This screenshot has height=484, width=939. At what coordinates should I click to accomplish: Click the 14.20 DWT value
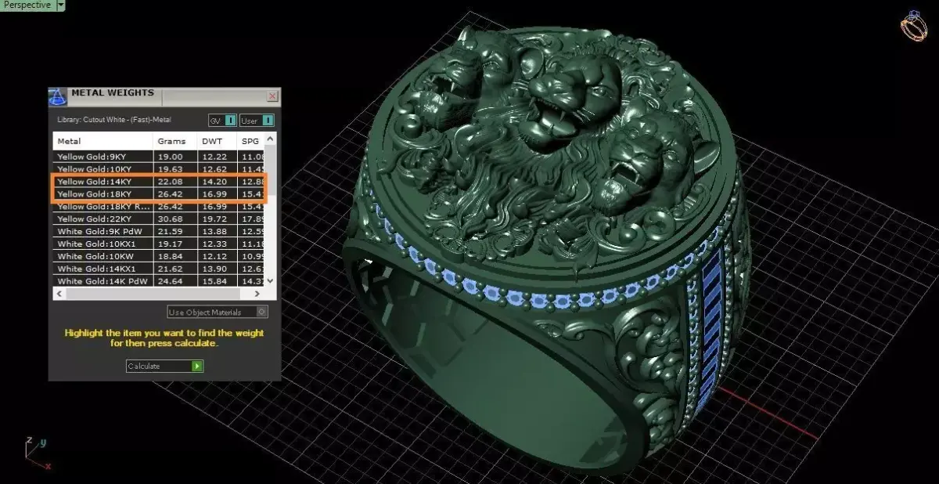coord(214,182)
